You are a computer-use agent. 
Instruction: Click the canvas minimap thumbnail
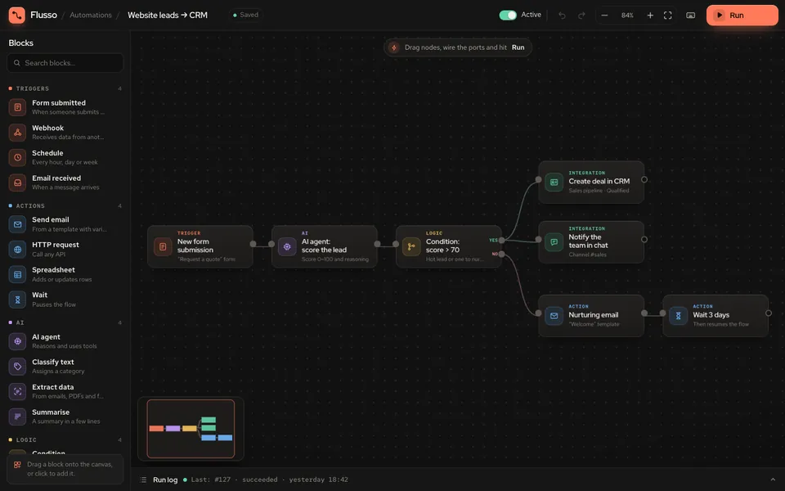point(191,429)
